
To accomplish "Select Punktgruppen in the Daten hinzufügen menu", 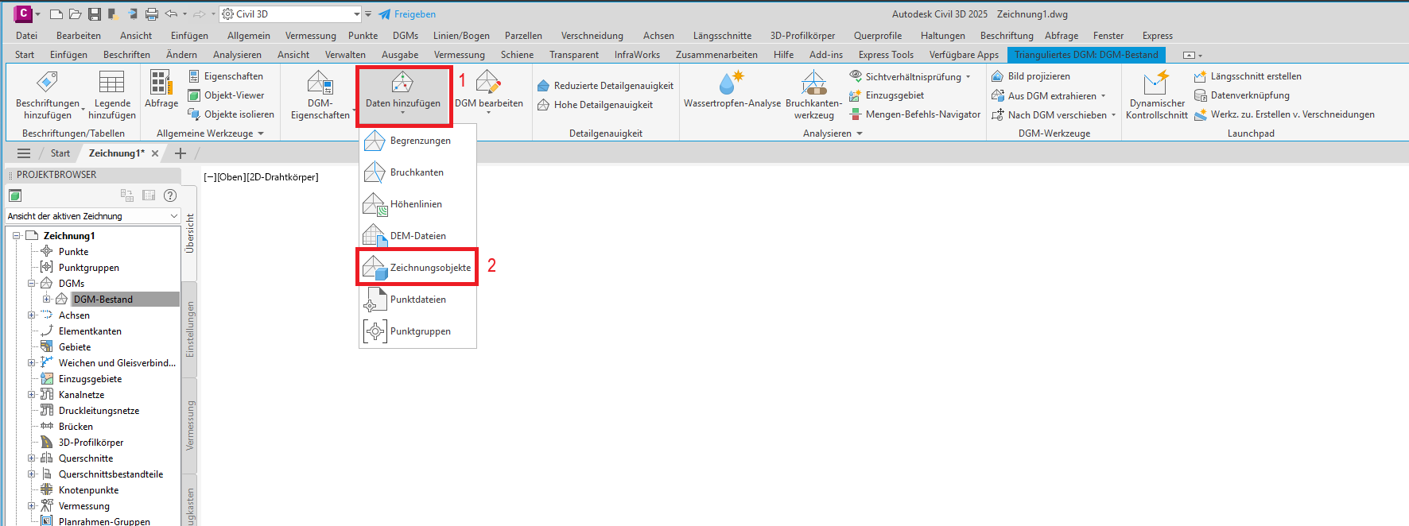I will click(417, 331).
